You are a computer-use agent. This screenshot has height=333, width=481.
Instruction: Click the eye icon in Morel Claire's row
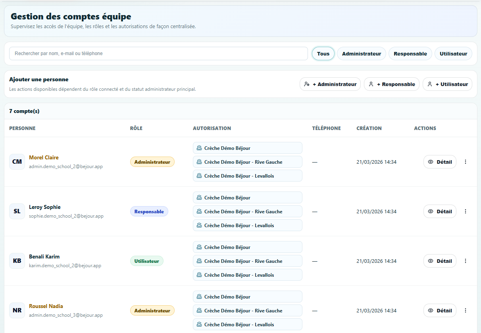pos(431,162)
